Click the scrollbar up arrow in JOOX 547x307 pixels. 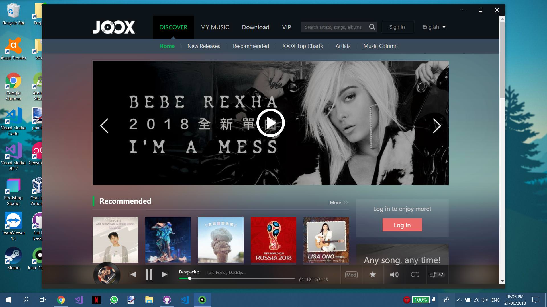coord(502,19)
